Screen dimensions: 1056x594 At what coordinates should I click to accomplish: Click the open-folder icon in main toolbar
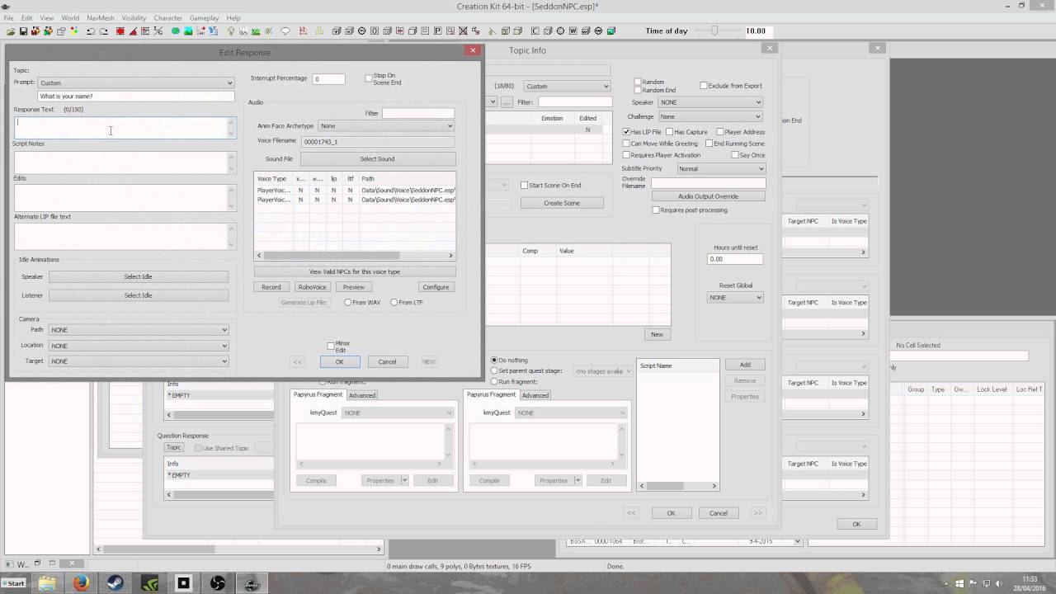click(x=11, y=31)
